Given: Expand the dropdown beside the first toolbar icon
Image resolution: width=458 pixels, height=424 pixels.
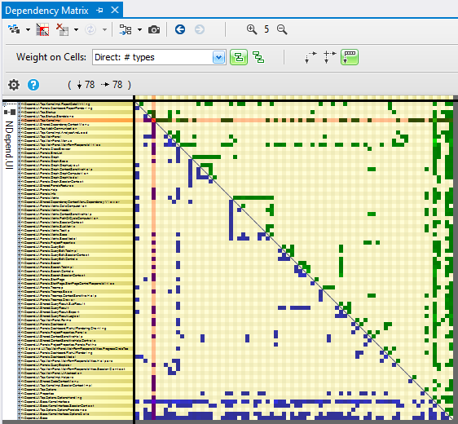Looking at the screenshot, I should point(28,29).
